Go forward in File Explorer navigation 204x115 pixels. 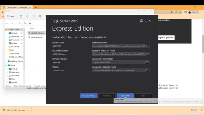[12, 23]
